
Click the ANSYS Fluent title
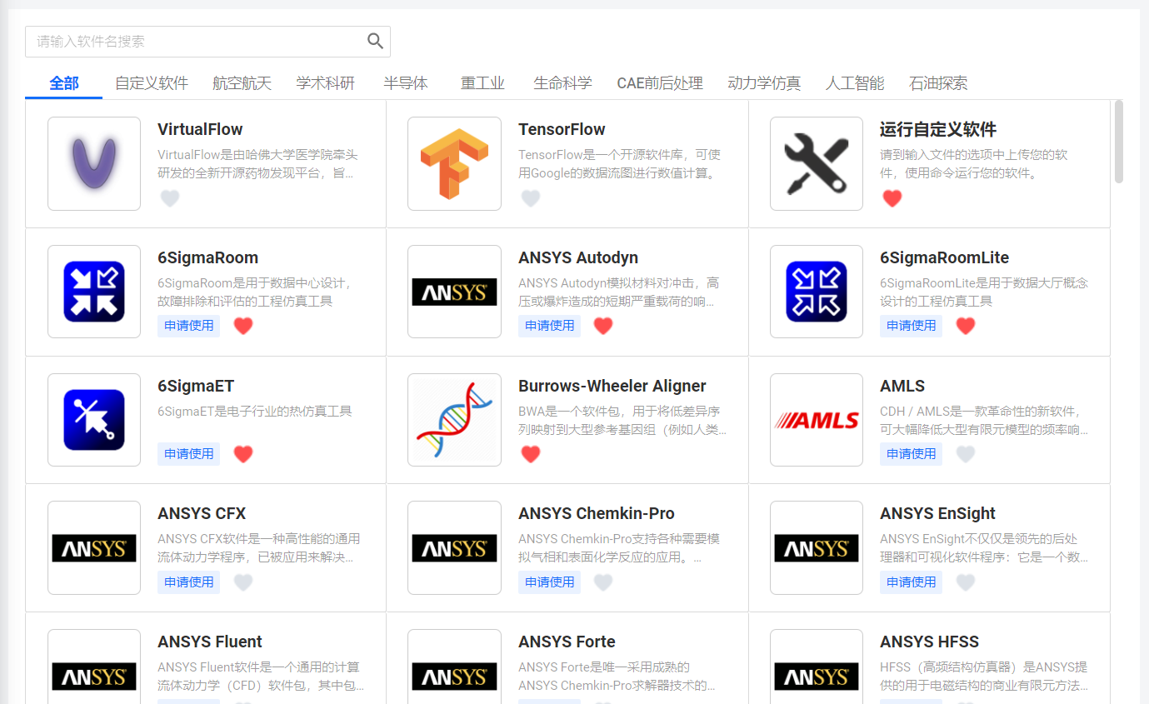(210, 642)
